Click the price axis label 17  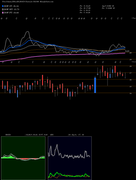coord(130,73)
